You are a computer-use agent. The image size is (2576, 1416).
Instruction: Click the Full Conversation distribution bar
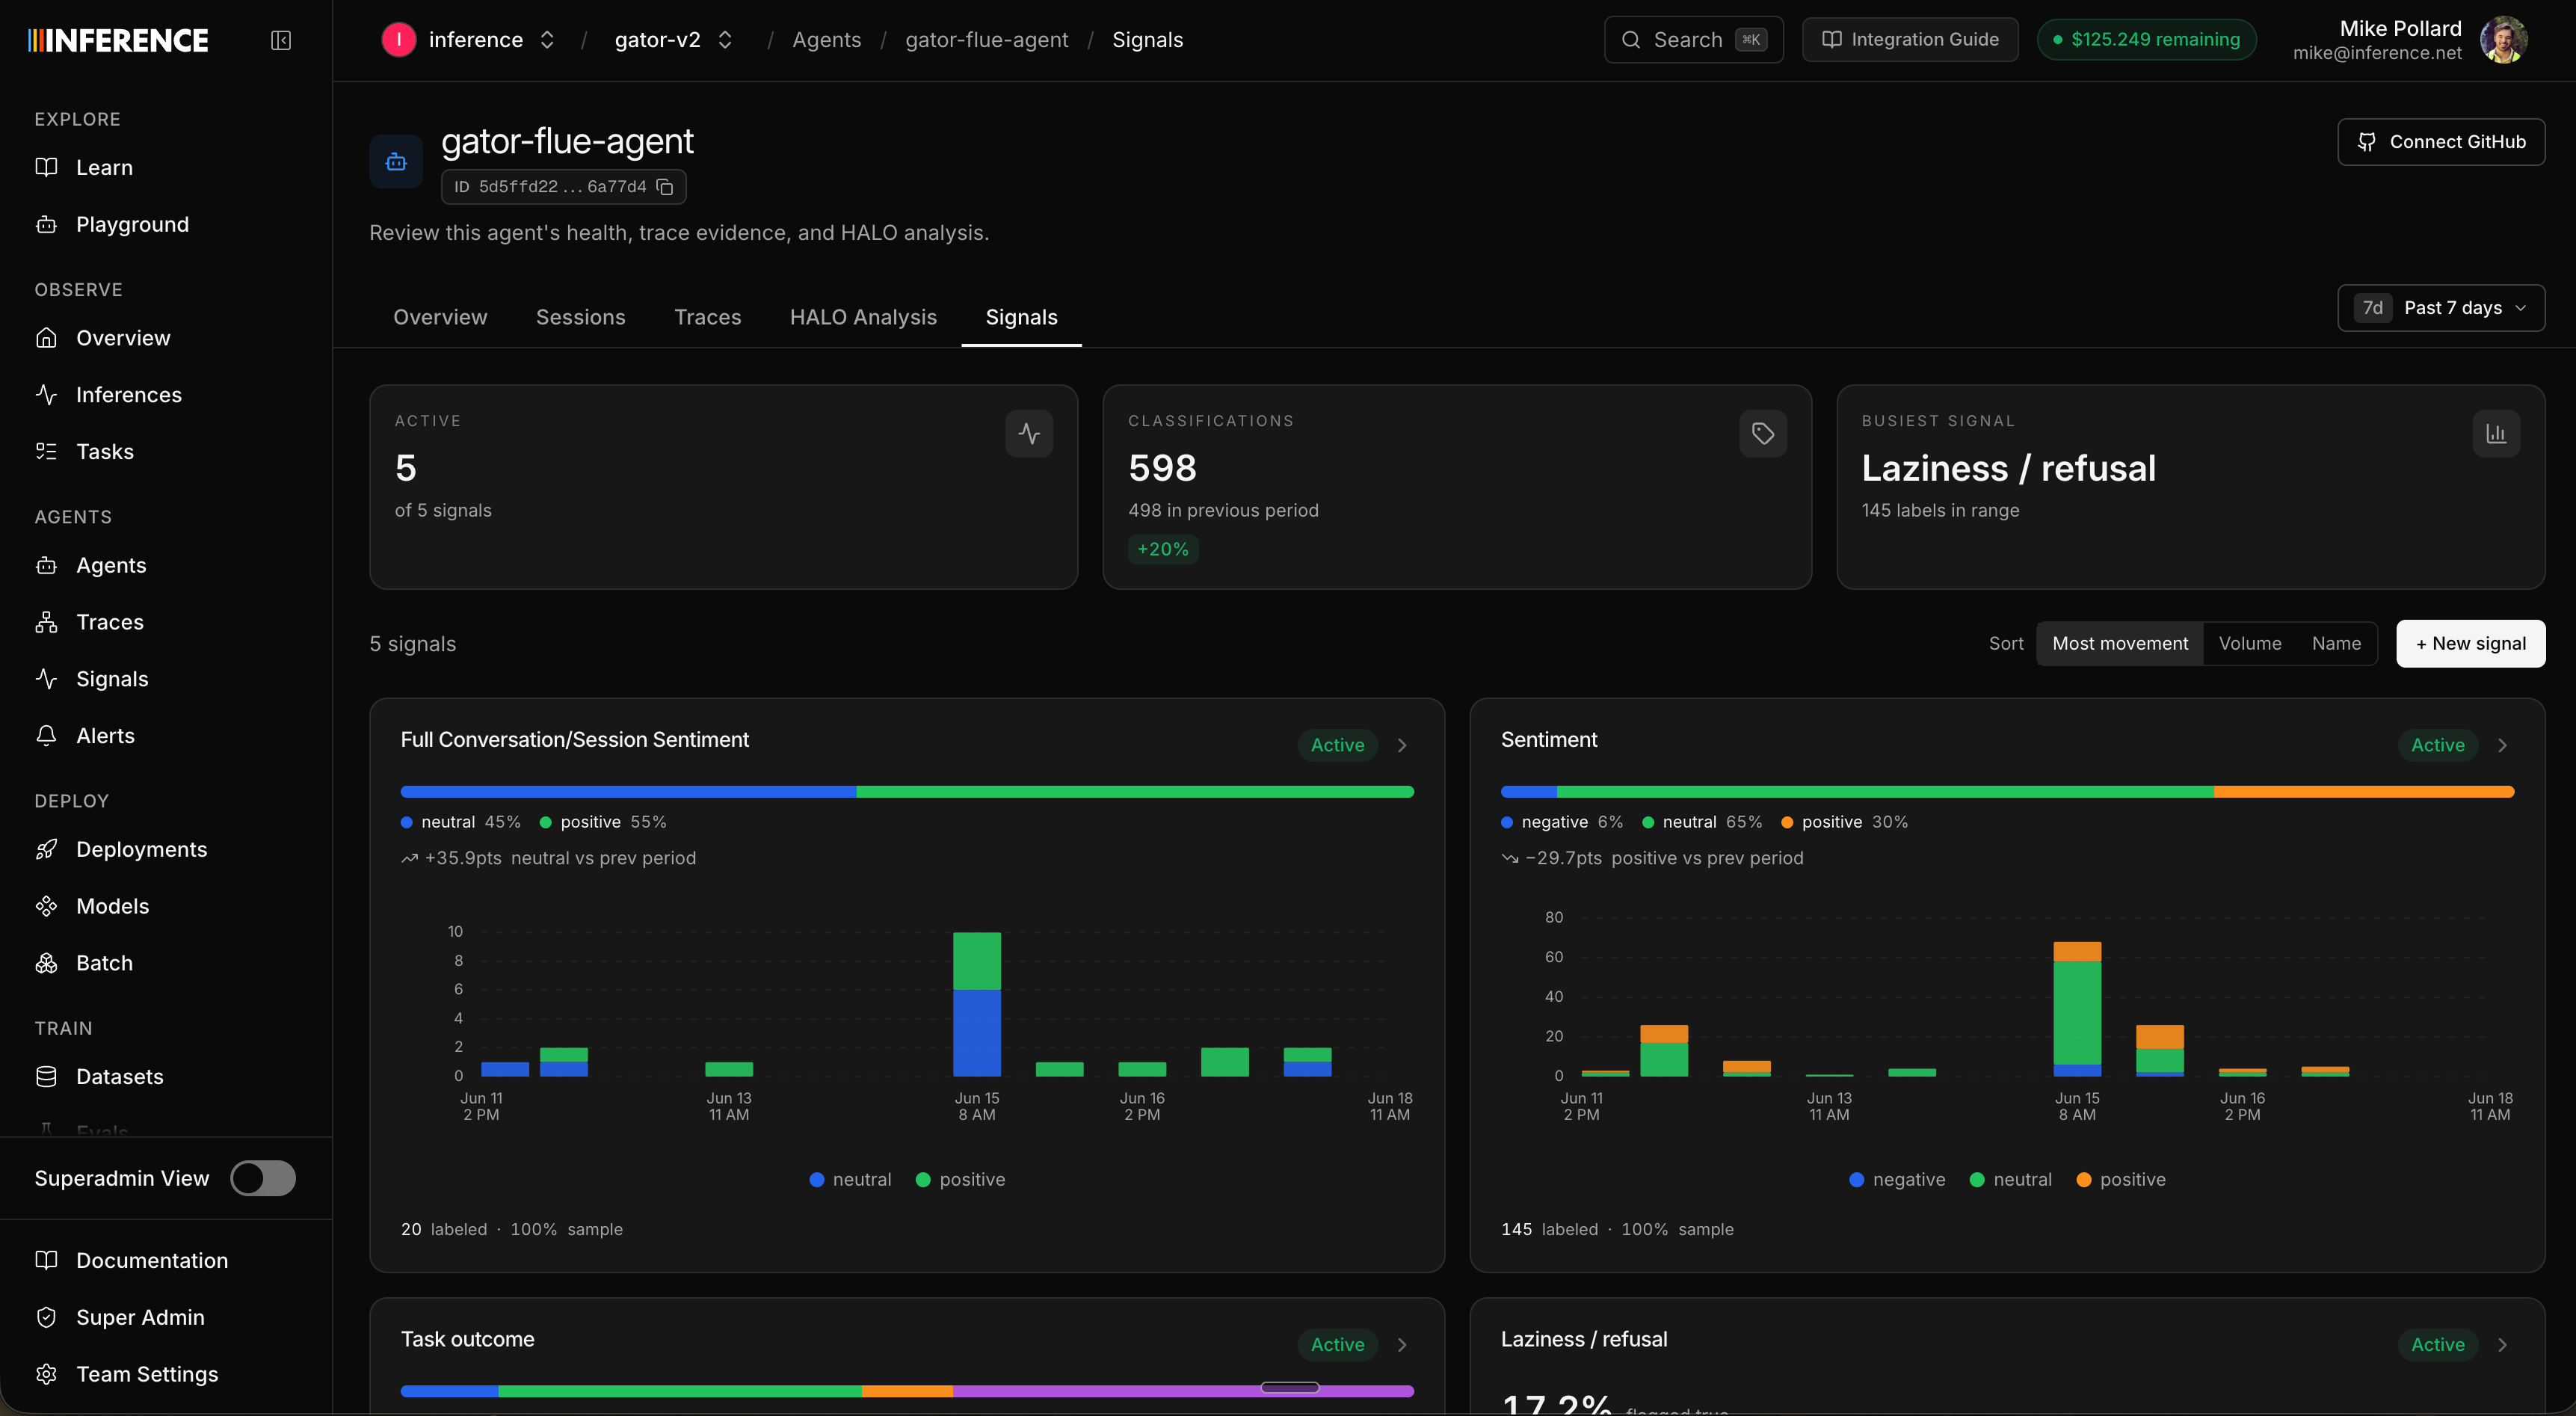pyautogui.click(x=907, y=792)
